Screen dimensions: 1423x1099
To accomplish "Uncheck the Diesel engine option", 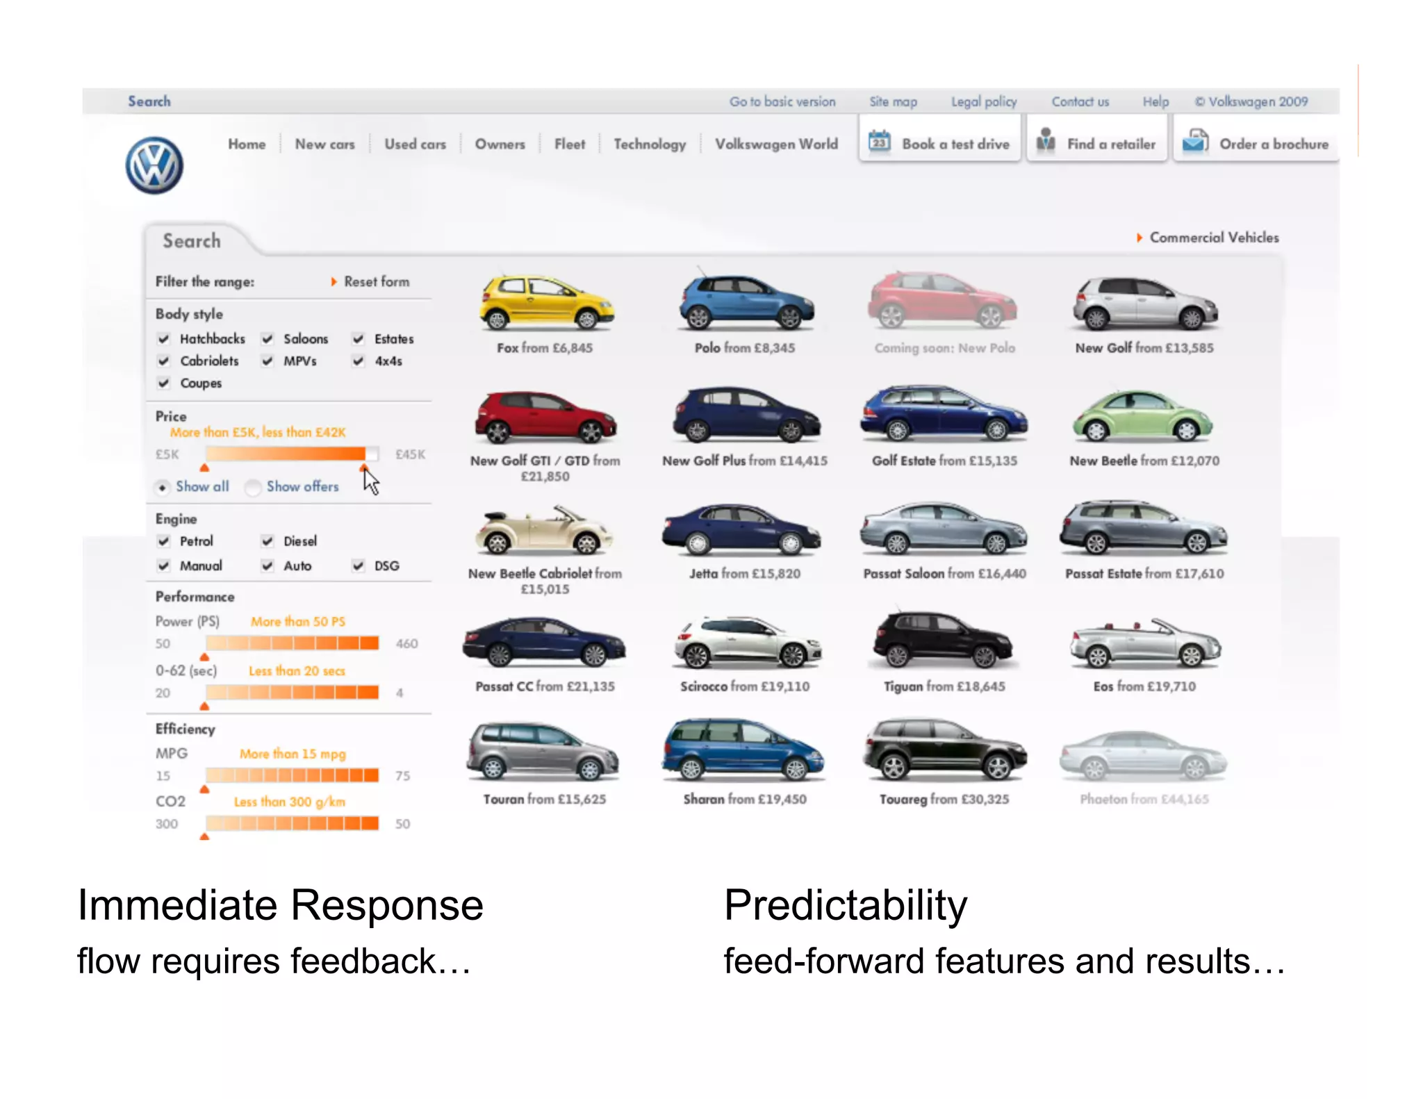I will tap(268, 541).
